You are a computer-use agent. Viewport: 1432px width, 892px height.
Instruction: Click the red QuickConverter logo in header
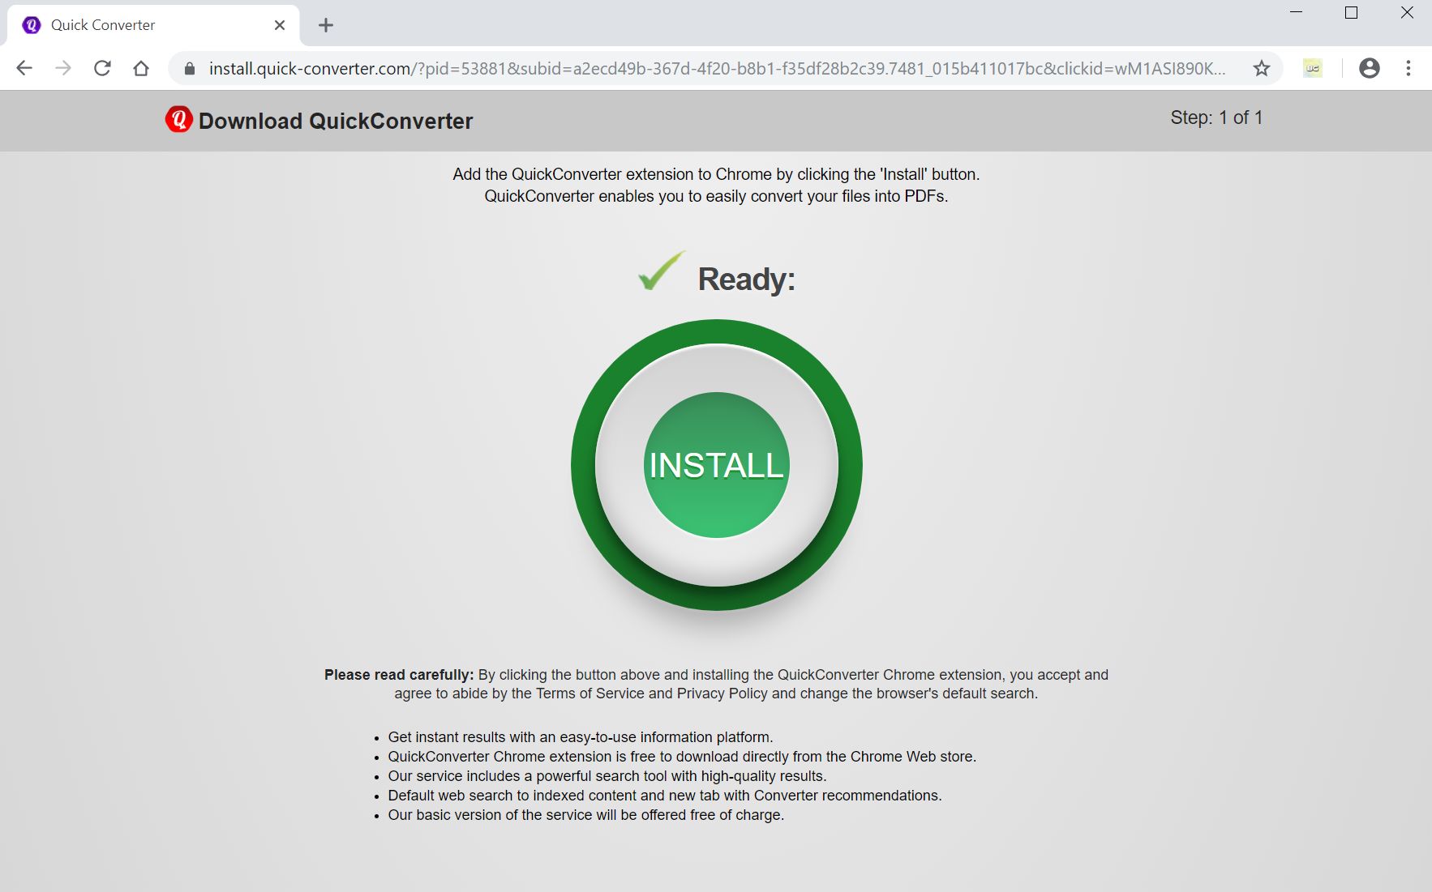coord(179,119)
